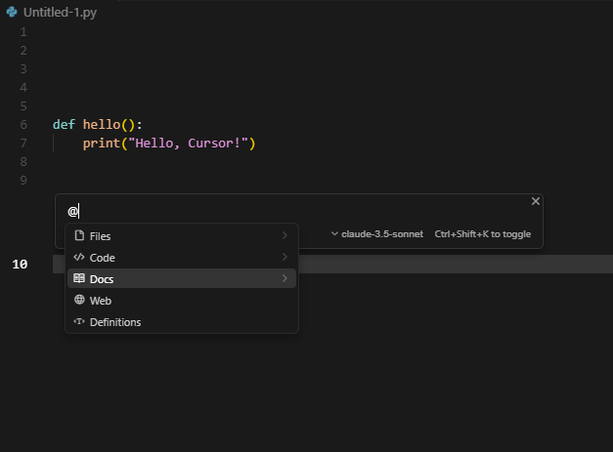Switch to the Untitled-1.py tab
The image size is (613, 452).
tap(59, 13)
